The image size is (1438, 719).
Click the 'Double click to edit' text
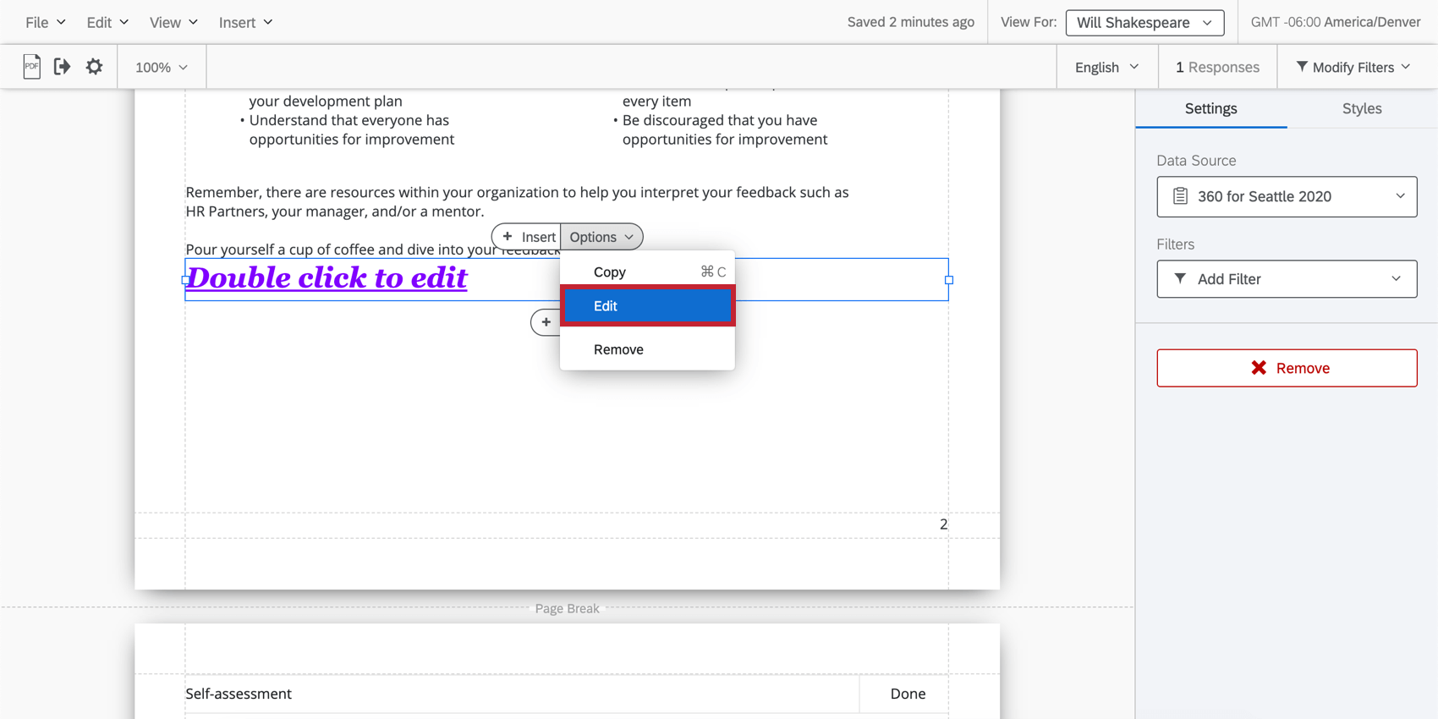[327, 277]
